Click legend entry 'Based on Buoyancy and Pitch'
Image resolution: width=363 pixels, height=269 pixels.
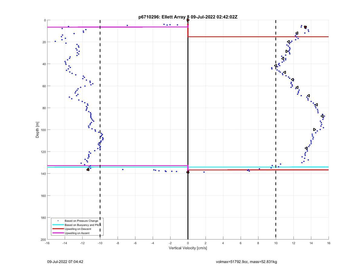(83, 225)
